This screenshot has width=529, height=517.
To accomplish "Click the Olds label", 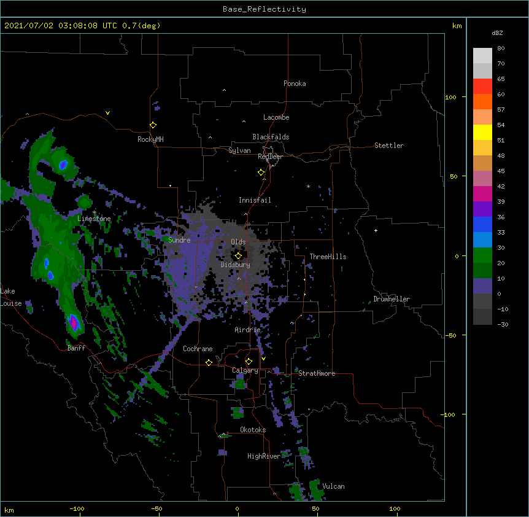I will 238,242.
